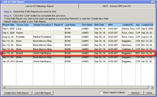Select the Lung tissue type cell

click(x=24, y=29)
